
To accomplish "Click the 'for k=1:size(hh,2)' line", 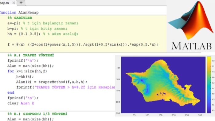I will click(27, 71).
